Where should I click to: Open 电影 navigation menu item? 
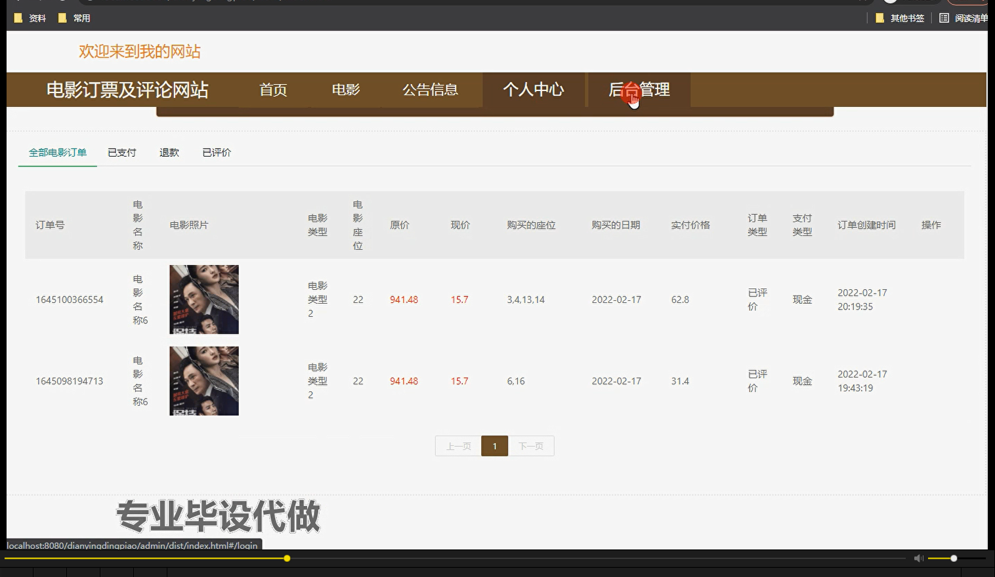(x=346, y=90)
